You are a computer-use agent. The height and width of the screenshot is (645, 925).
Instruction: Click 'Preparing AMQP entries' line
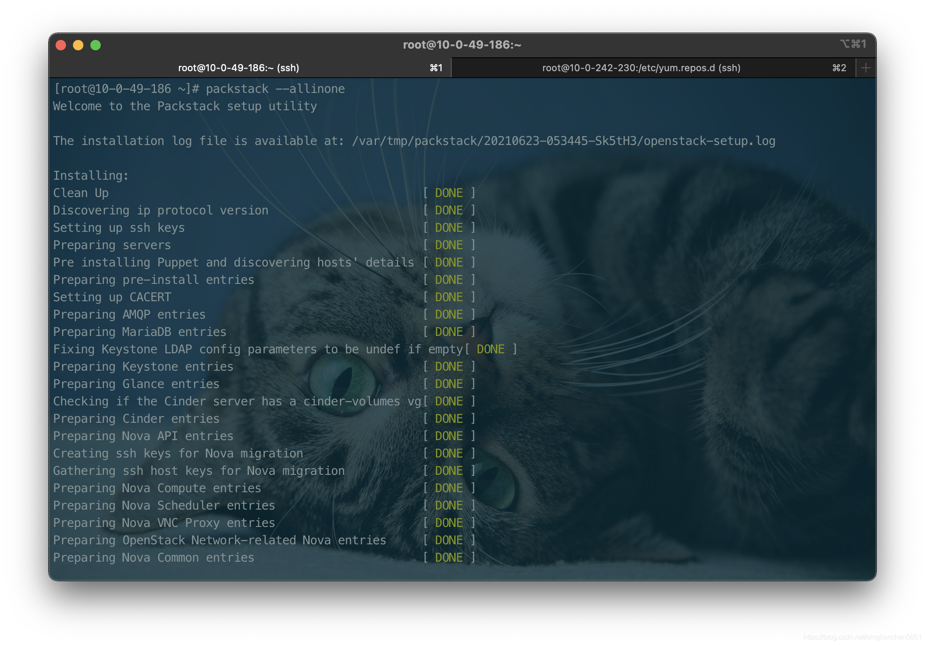129,315
